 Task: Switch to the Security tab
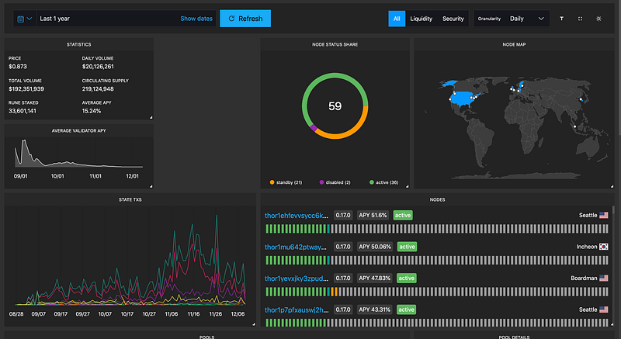click(453, 19)
